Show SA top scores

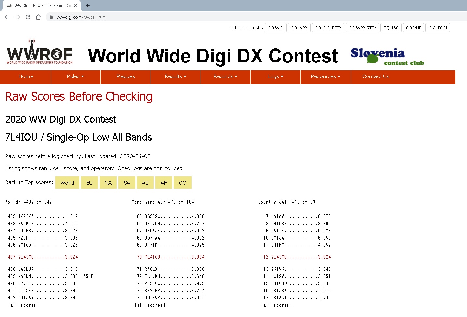click(127, 183)
